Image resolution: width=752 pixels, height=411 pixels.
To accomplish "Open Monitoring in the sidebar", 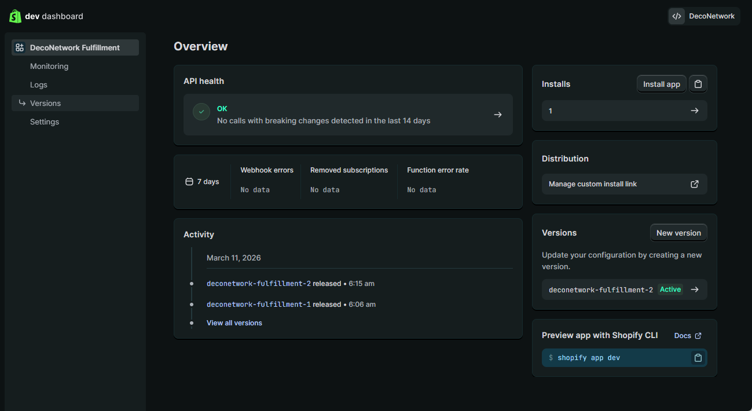I will tap(49, 66).
